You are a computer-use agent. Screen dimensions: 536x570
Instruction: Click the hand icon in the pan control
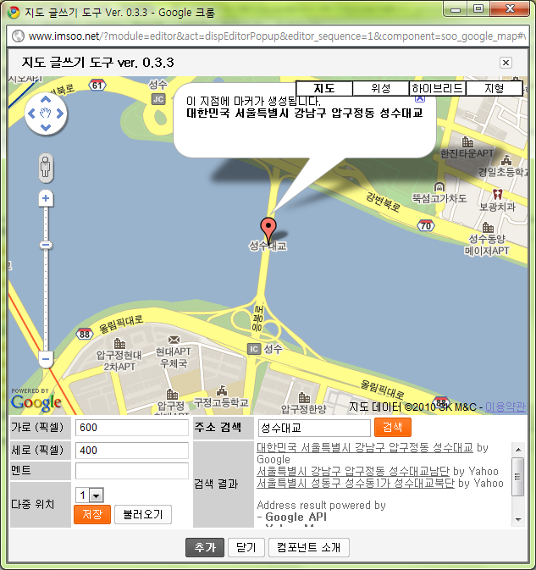[46, 113]
